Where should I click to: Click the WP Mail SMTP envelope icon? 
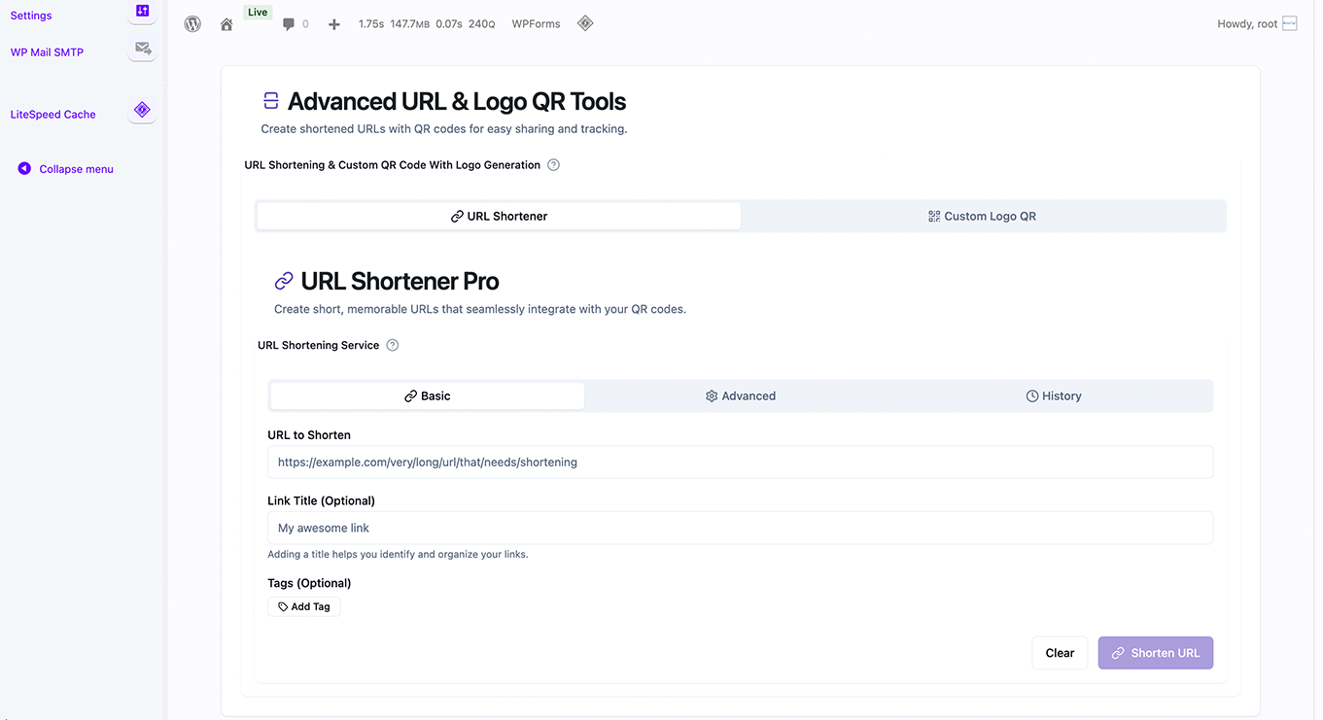click(x=142, y=48)
